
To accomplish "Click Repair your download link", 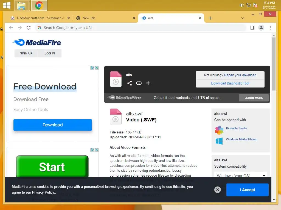I will 240,75.
